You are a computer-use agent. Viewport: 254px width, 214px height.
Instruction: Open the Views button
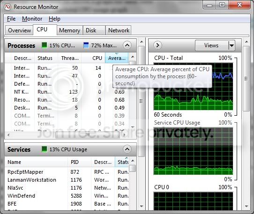point(211,45)
